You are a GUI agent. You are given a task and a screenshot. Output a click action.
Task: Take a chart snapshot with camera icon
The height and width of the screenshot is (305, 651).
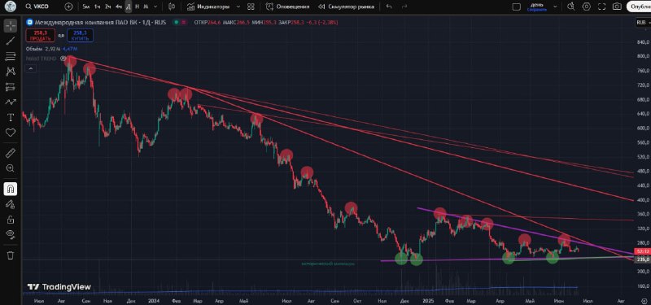[x=617, y=7]
